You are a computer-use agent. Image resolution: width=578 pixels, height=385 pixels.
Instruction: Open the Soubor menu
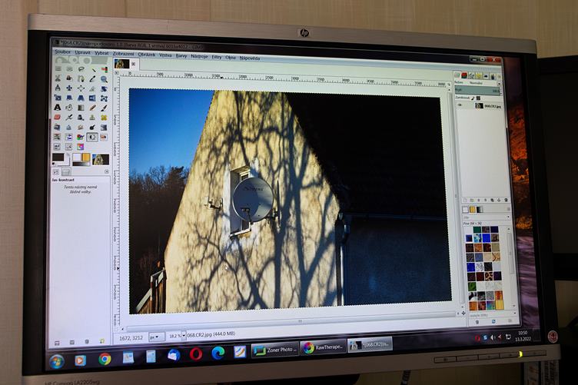[62, 52]
